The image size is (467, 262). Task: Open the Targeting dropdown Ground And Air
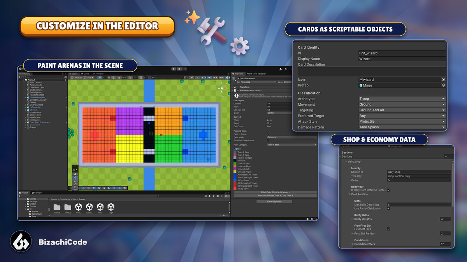click(402, 110)
